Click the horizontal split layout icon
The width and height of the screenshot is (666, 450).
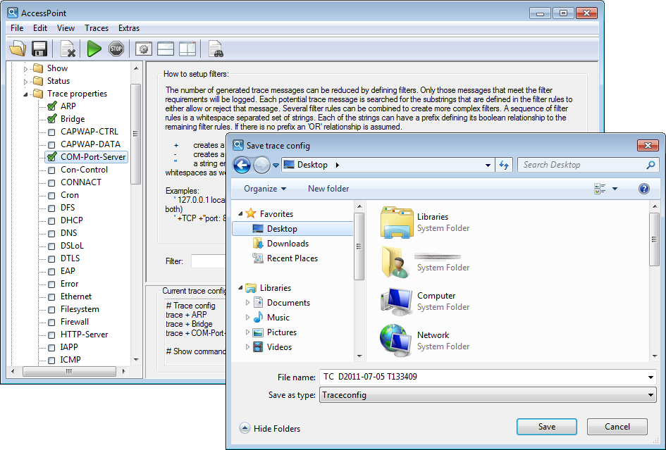166,49
